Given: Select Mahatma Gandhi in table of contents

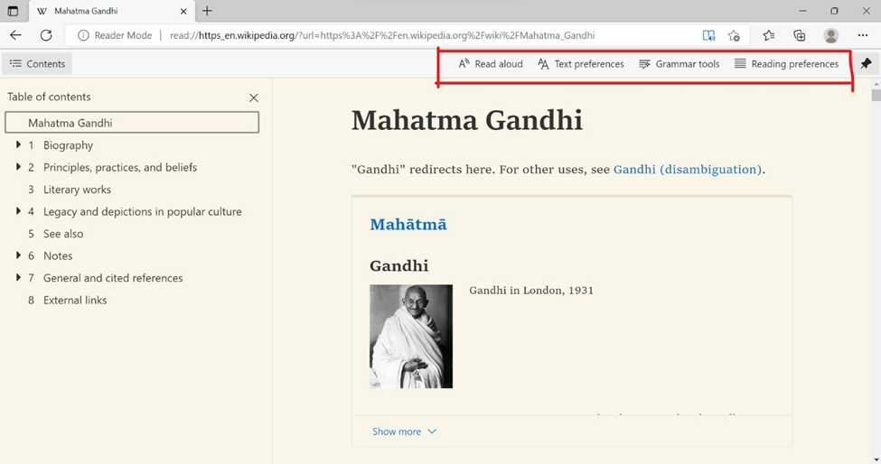Looking at the screenshot, I should click(132, 122).
